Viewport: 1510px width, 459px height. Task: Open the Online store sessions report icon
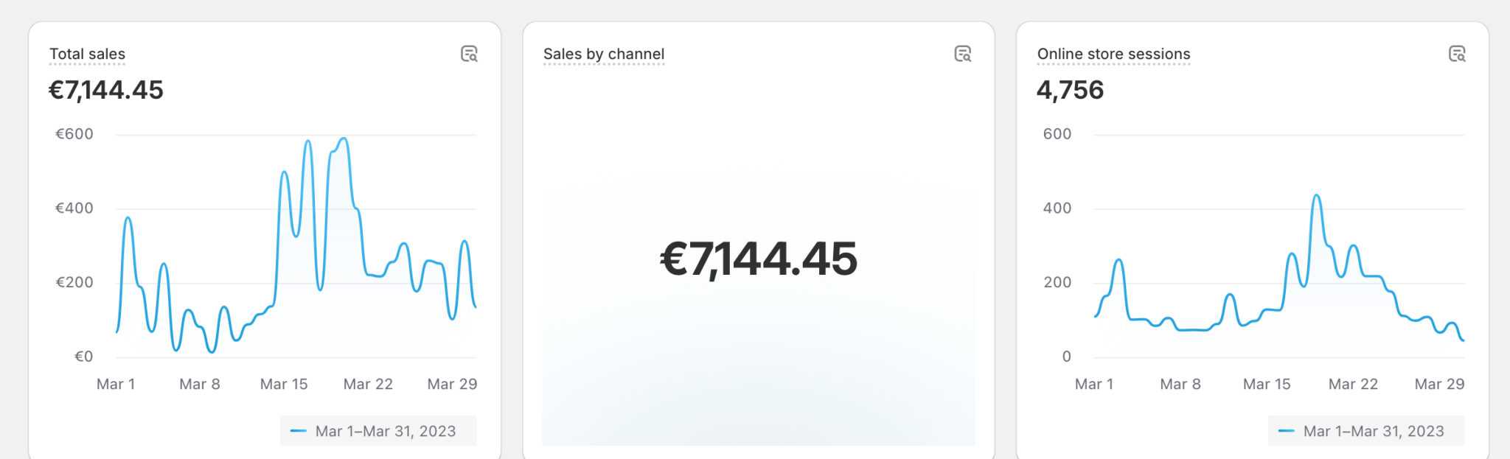click(1456, 54)
